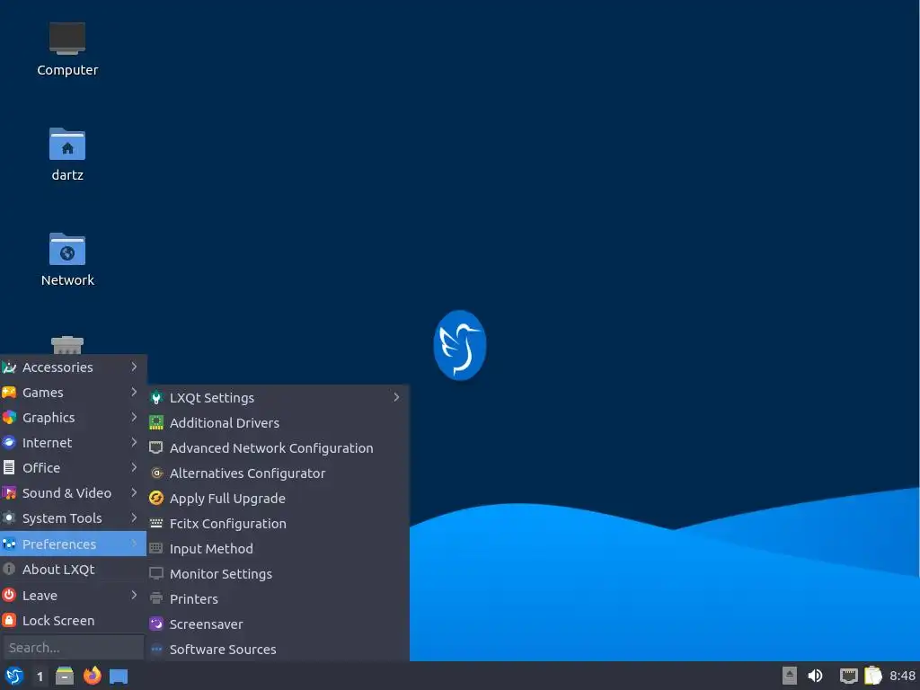
Task: Open the clipboard manager tray icon
Action: 872,676
